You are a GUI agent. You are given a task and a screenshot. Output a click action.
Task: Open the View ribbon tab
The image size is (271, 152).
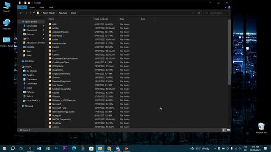pyautogui.click(x=51, y=8)
